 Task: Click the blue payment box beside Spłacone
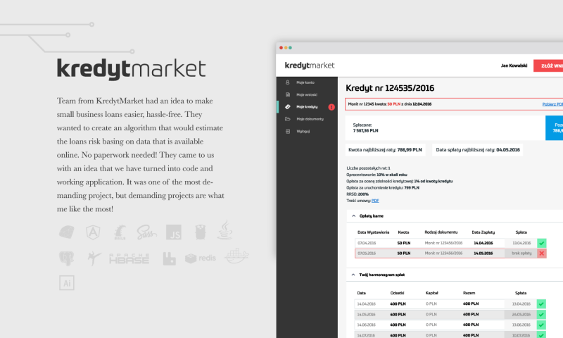554,128
